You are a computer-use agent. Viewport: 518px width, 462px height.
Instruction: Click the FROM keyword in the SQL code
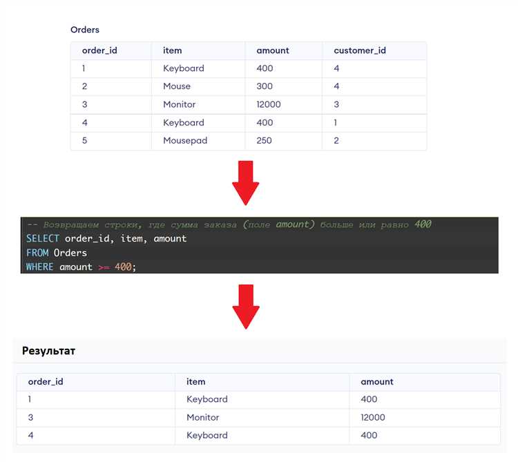[x=37, y=253]
